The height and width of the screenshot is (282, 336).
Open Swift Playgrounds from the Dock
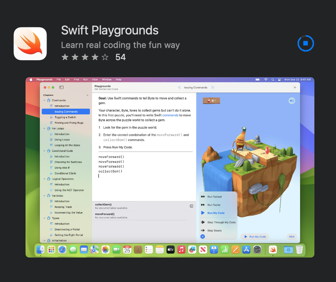pos(273,250)
